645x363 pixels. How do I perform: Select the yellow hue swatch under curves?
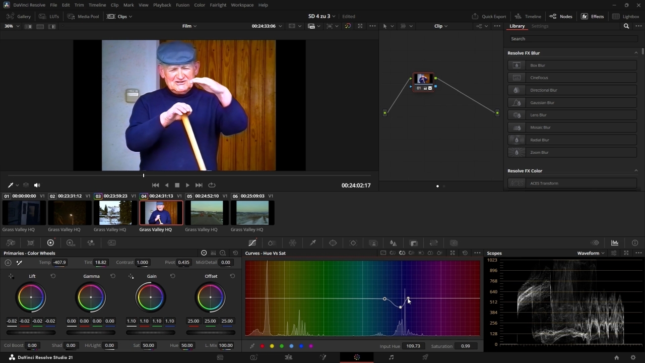(272, 346)
